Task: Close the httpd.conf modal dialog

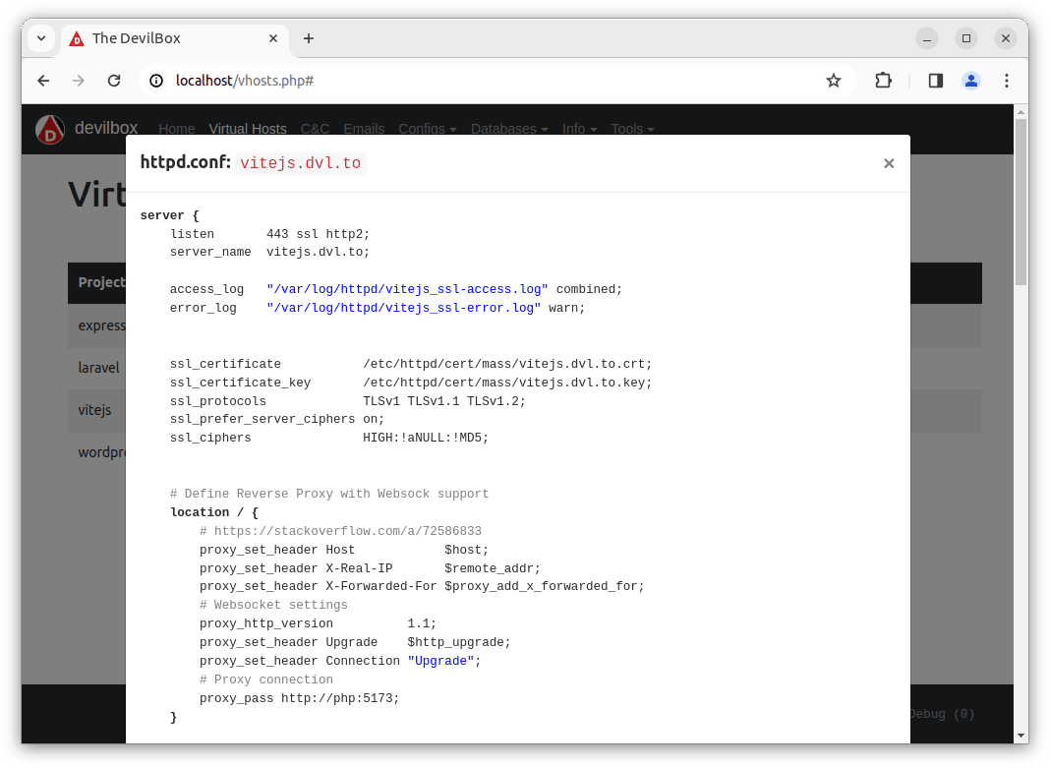Action: coord(889,163)
